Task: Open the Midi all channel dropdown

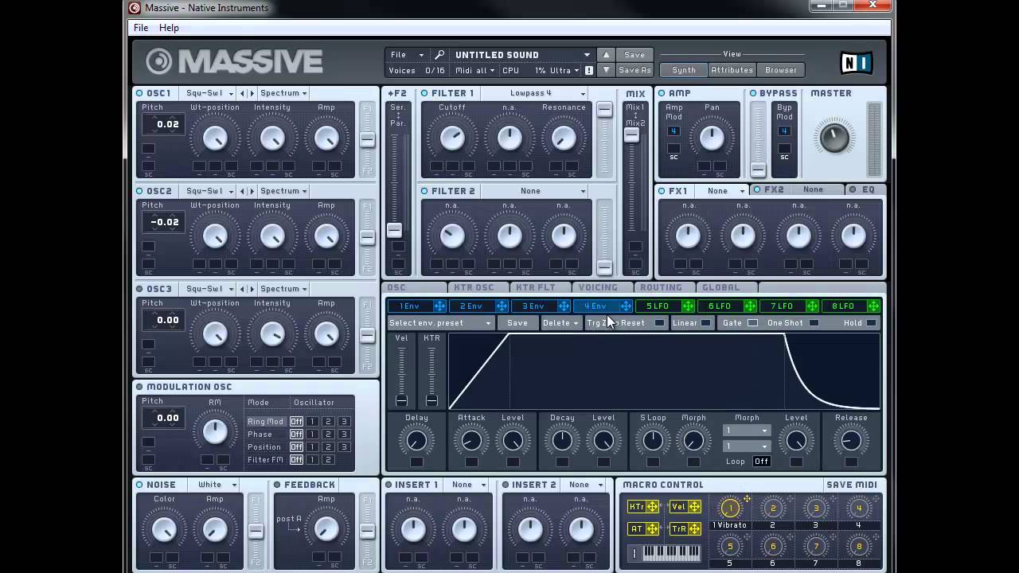Action: pos(474,70)
